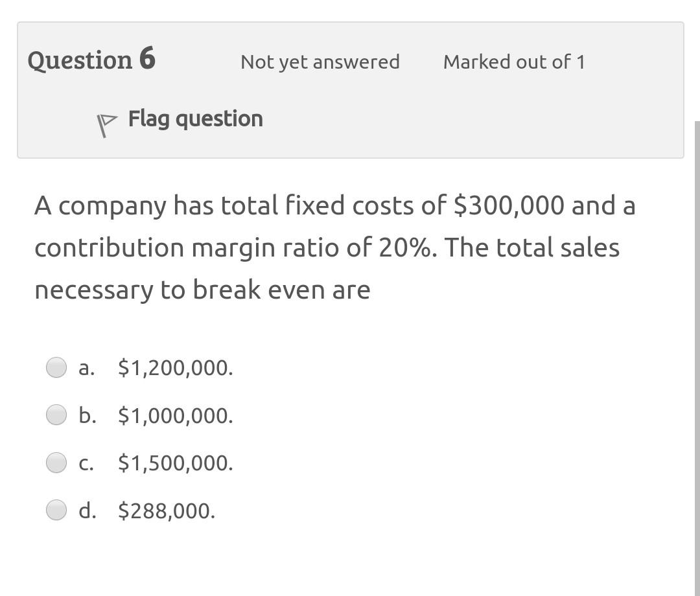This screenshot has width=700, height=596.
Task: Select radio button for answer c
Action: pyautogui.click(x=56, y=462)
